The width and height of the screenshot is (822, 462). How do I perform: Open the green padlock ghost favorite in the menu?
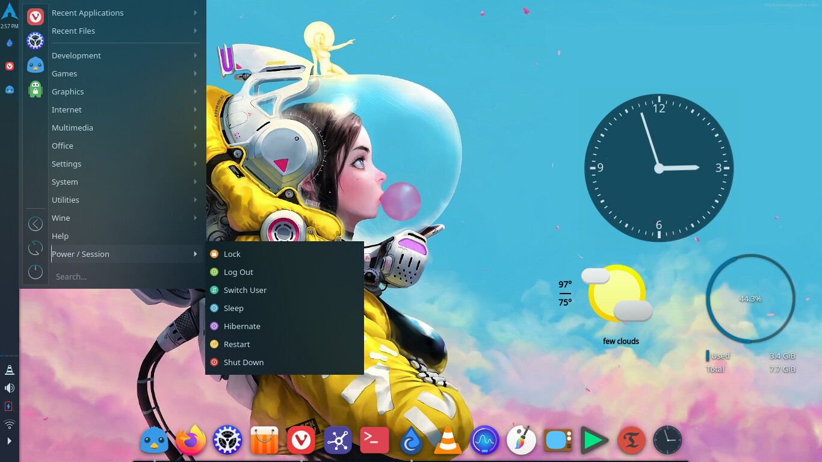(x=36, y=90)
